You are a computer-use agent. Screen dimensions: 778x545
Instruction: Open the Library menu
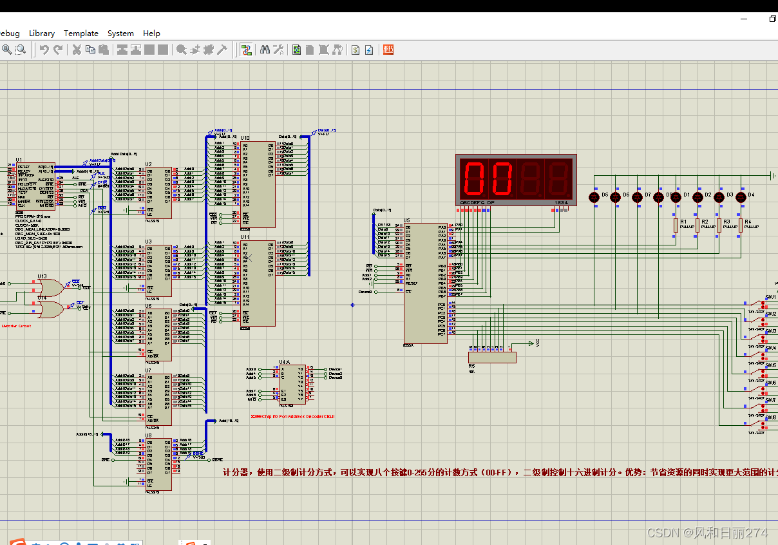point(42,33)
